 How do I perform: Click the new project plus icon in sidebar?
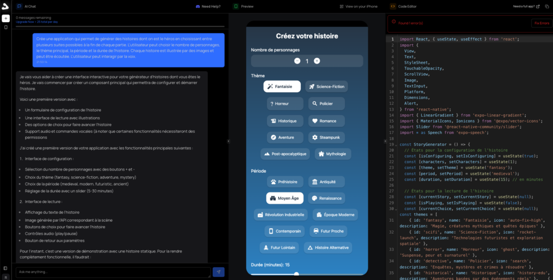coord(6,18)
